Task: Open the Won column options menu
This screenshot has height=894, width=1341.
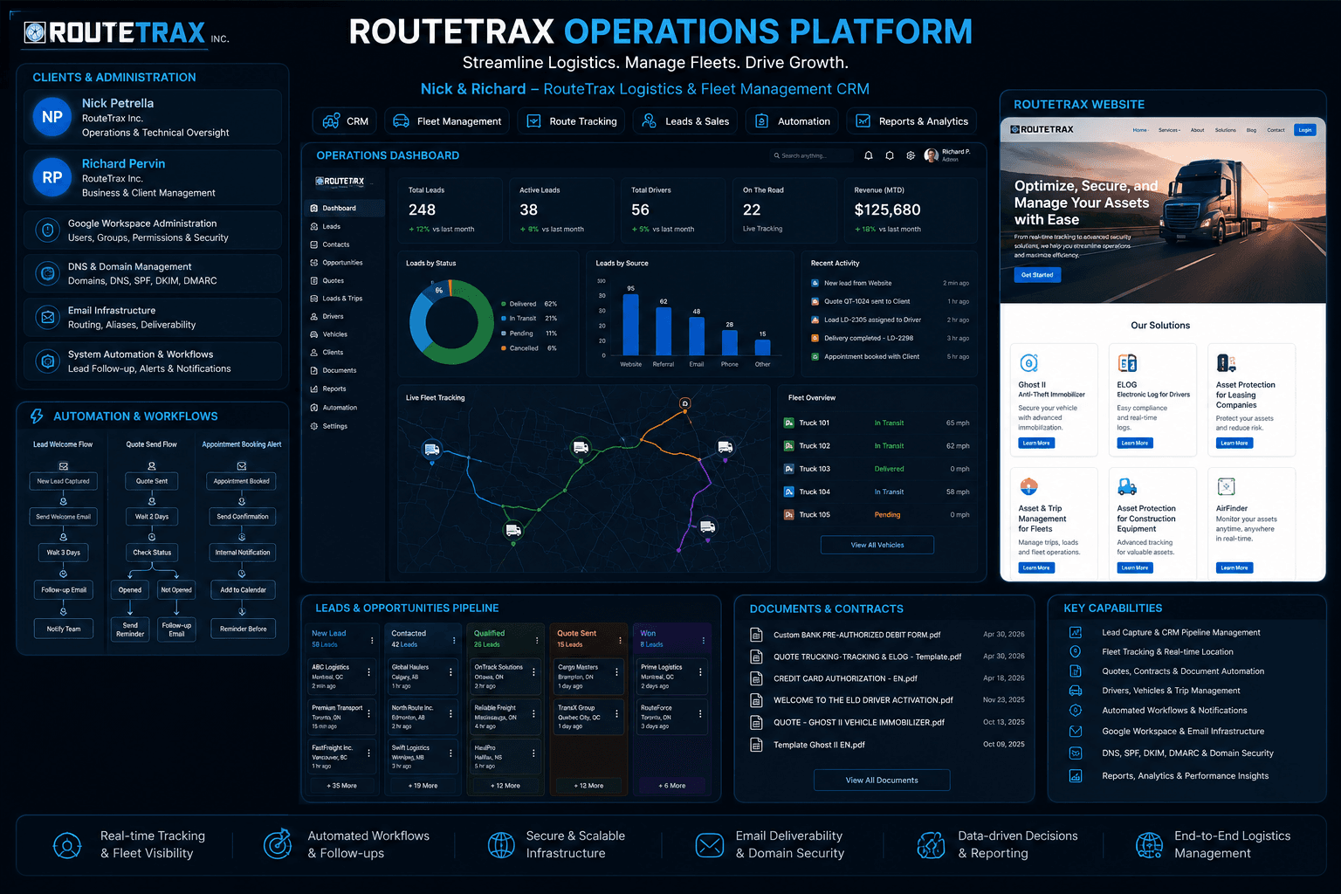Action: pos(703,640)
